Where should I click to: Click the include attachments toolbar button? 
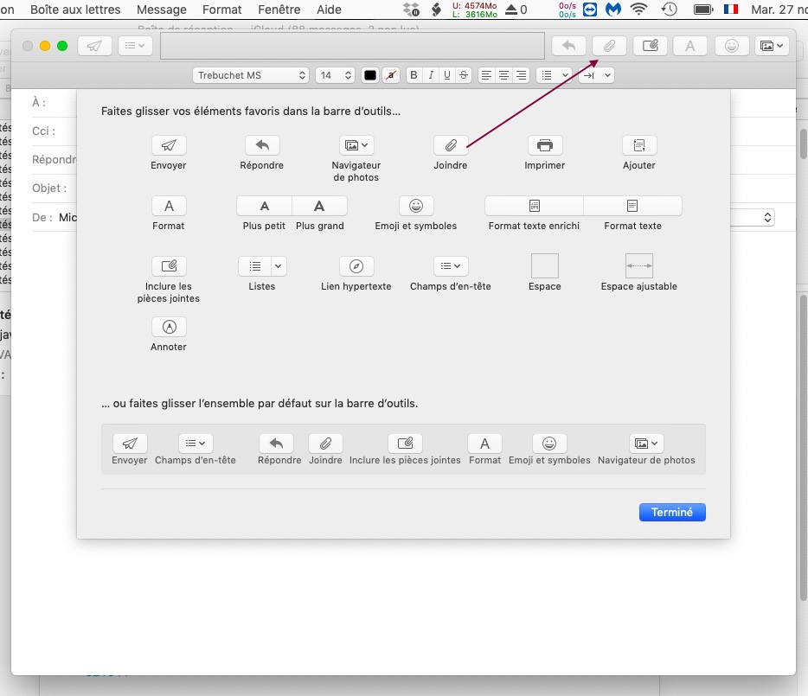[651, 46]
